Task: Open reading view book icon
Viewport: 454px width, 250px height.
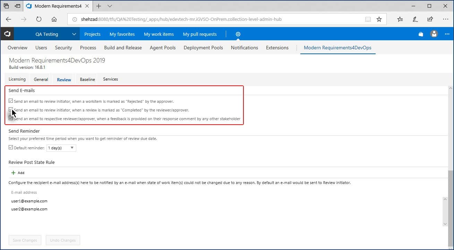Action: pyautogui.click(x=368, y=19)
